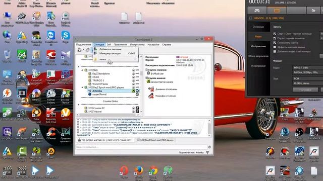The height and width of the screenshot is (181, 323).
Task: Click the TeamSpeak disconnect toolbar icon
Action: tap(87, 50)
